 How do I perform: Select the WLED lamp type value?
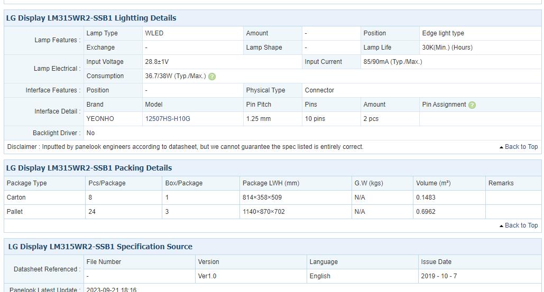point(154,33)
